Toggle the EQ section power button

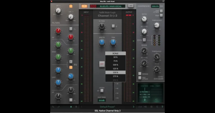[x=71, y=67]
